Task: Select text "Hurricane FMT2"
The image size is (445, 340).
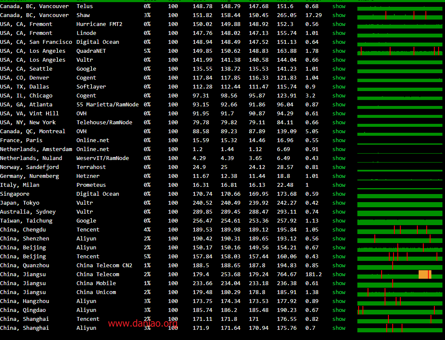Action: pyautogui.click(x=99, y=24)
